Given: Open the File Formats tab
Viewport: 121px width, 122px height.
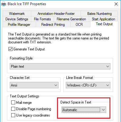Looking at the screenshot, I should 42,19.
